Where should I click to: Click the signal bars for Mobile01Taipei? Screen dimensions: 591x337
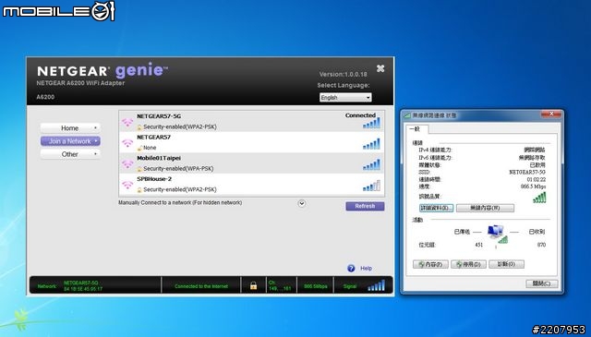371,164
